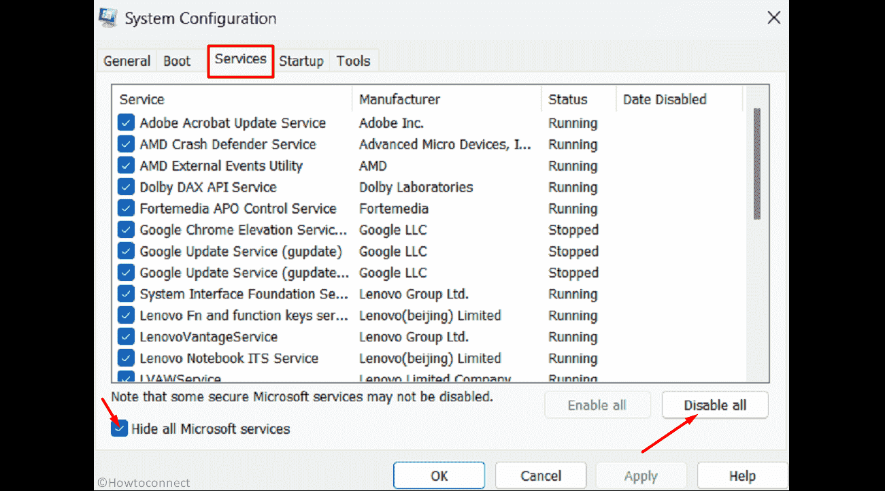
Task: Uncheck Google Chrome Elevation Service checkbox
Action: [126, 230]
